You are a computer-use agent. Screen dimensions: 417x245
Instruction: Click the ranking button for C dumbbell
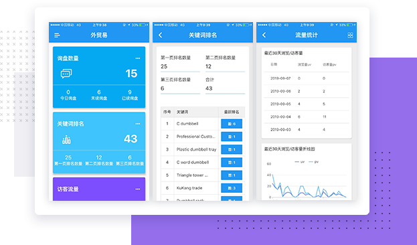click(232, 124)
